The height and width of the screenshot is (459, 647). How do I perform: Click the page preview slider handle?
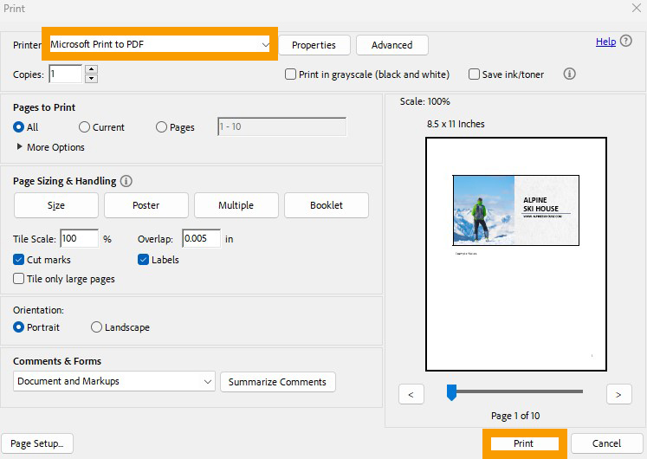tap(451, 393)
